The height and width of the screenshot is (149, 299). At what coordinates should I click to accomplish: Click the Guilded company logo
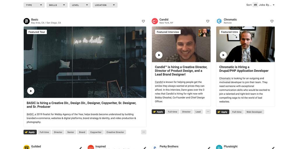click(x=27, y=147)
